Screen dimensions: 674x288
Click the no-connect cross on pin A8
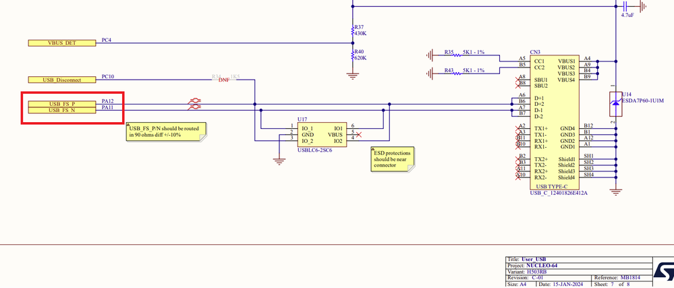click(x=518, y=80)
